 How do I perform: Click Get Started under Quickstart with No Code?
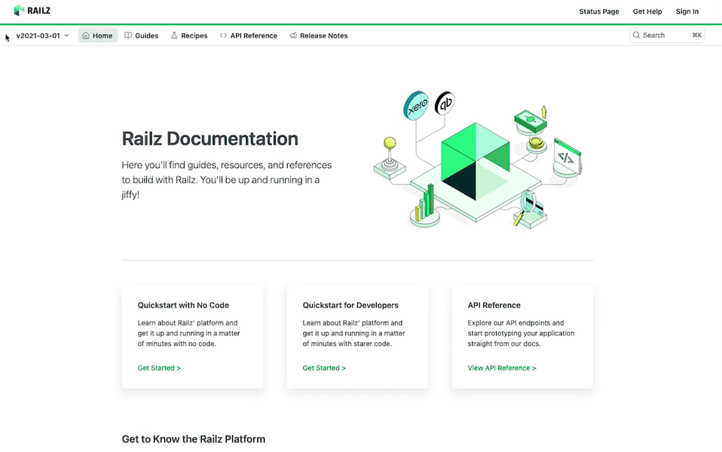pos(159,368)
